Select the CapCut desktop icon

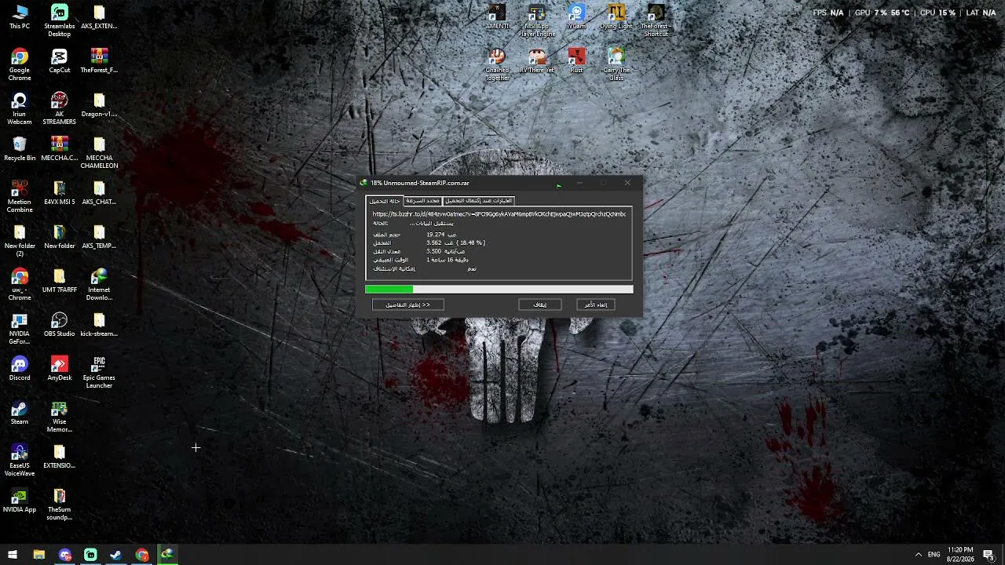pyautogui.click(x=60, y=61)
